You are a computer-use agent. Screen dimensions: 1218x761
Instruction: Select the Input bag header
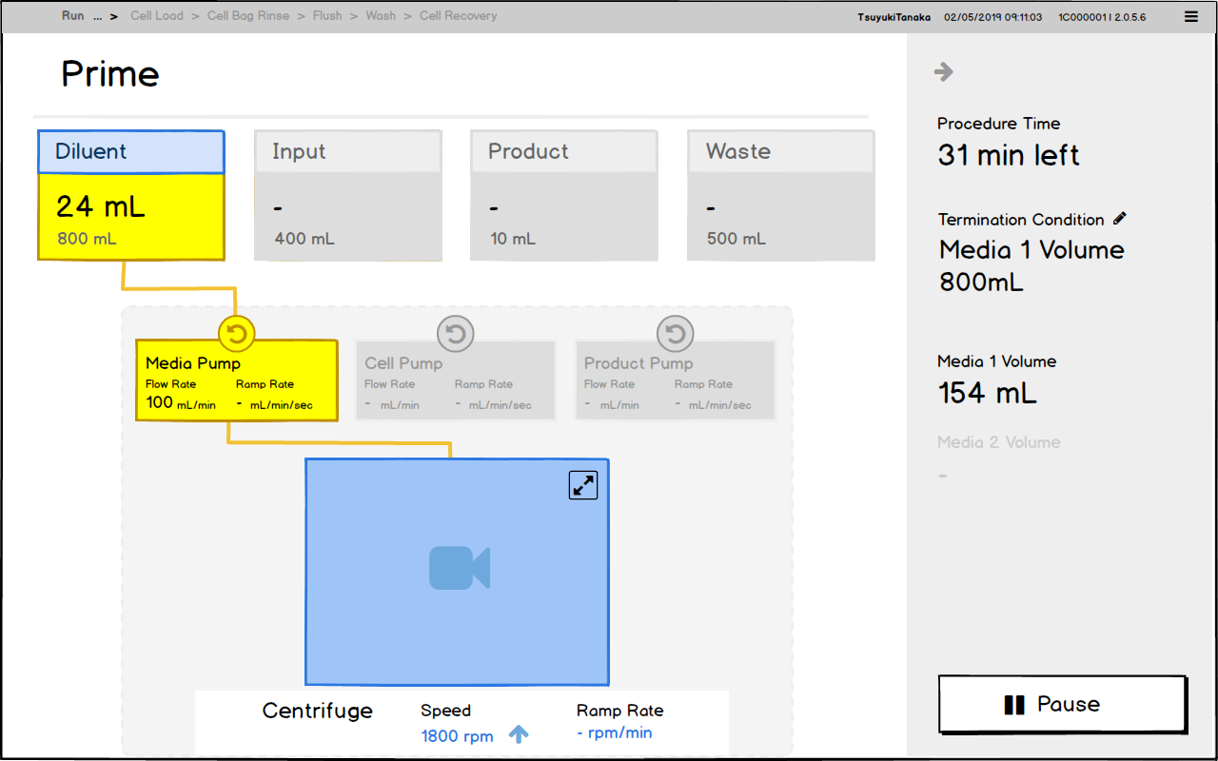[x=347, y=152]
